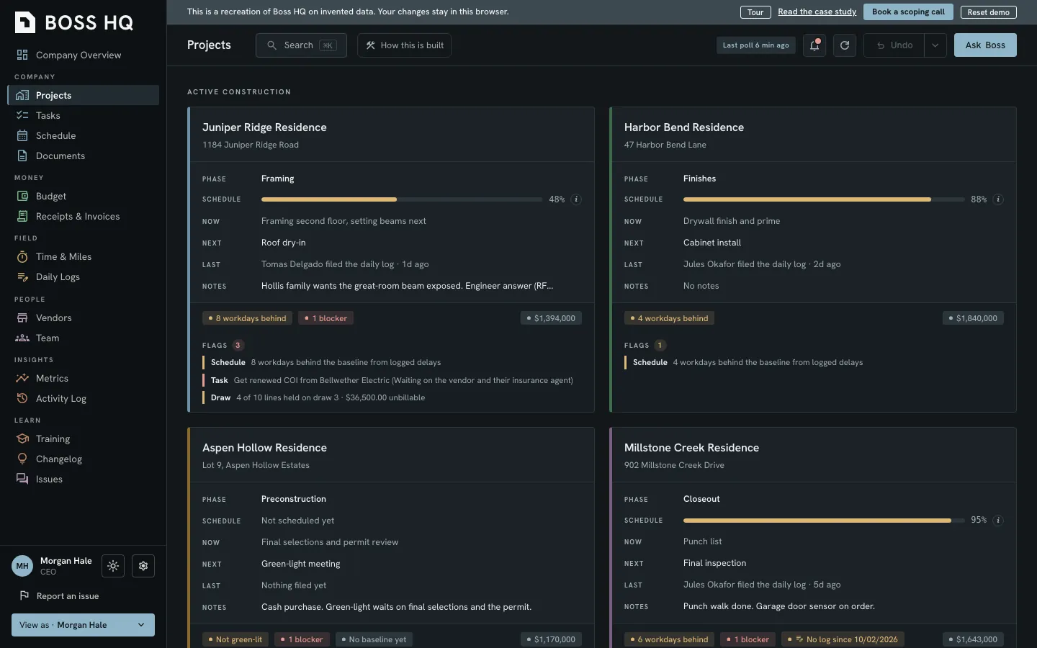Screen dimensions: 1037x648
Task: Go to Tasks page
Action: (83, 115)
